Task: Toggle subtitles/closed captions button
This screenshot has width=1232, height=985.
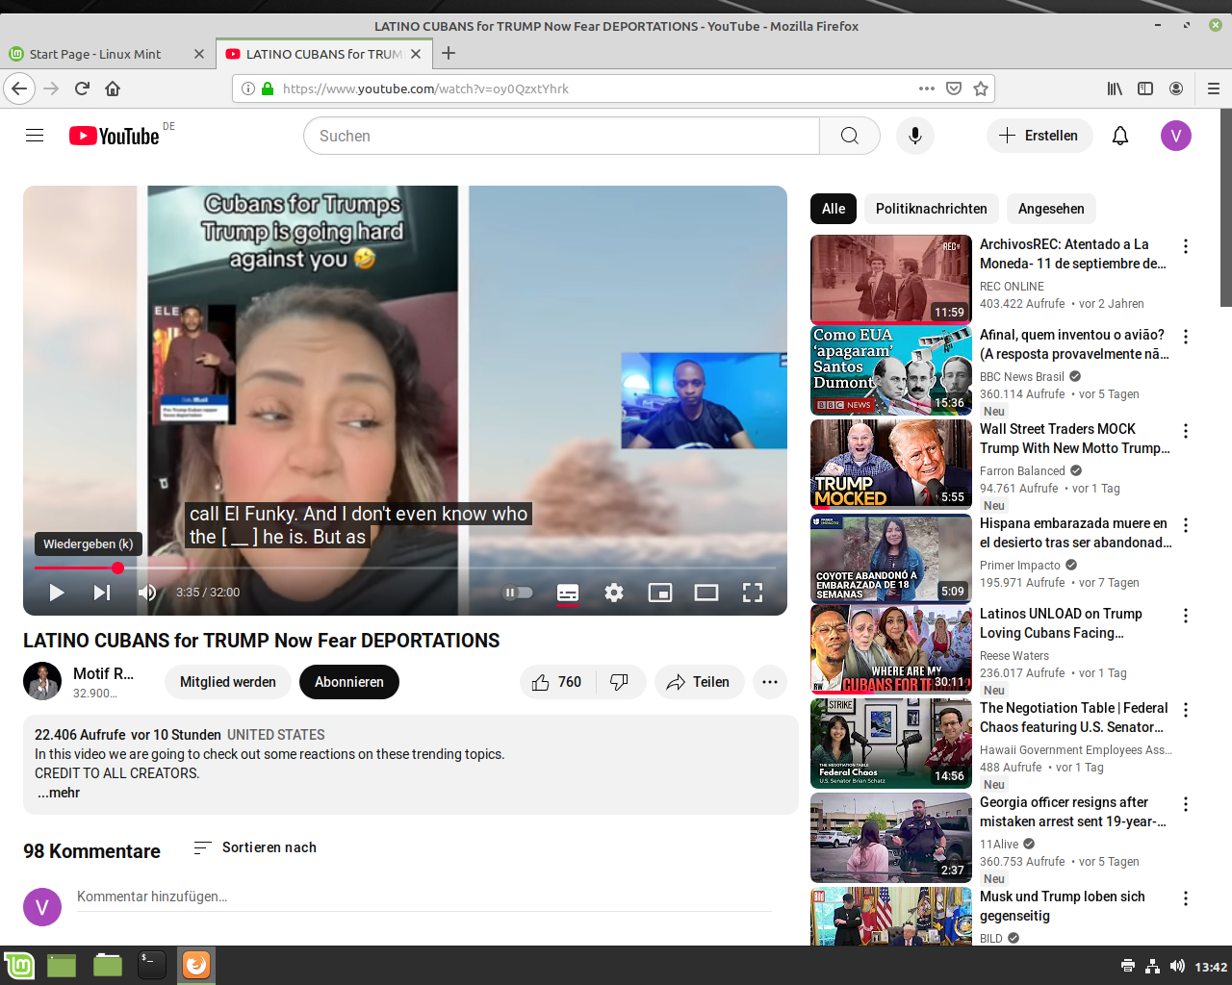Action: point(568,593)
